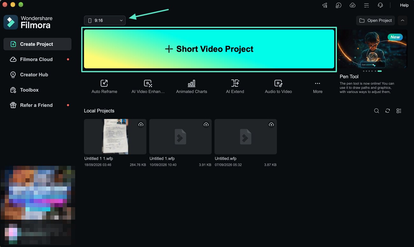
Task: Select Refer a Friend in the sidebar
Action: pos(37,105)
